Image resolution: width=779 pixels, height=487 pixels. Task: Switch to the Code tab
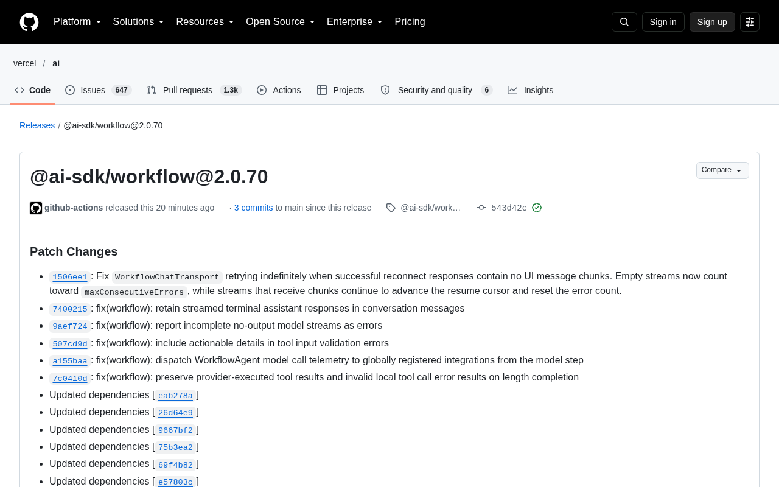coord(33,90)
